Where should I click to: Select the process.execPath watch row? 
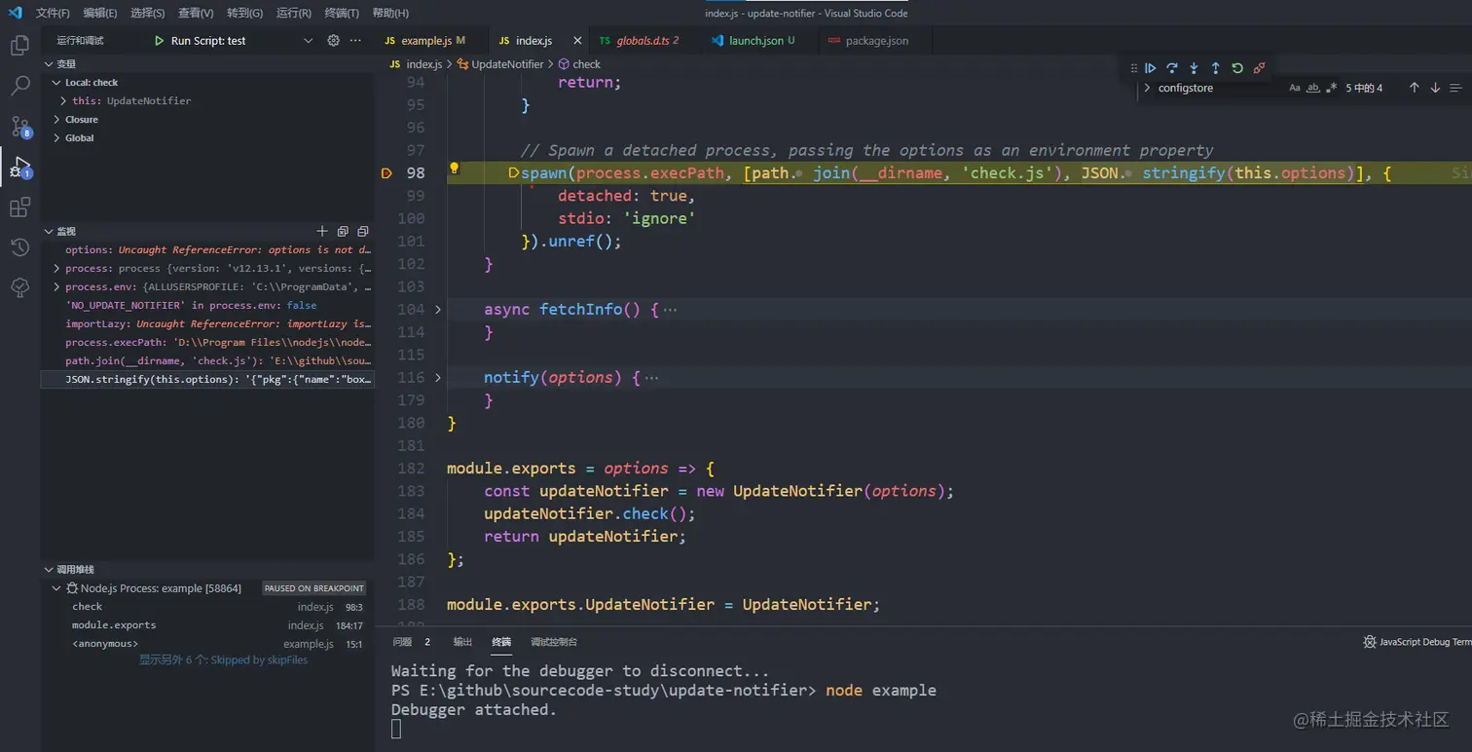tap(207, 343)
